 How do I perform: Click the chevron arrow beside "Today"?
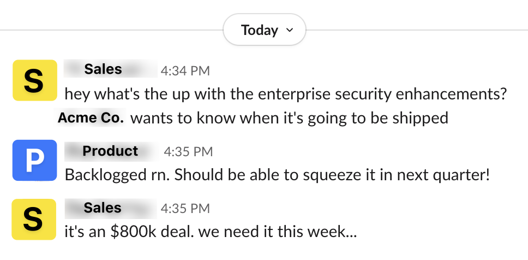(x=290, y=30)
